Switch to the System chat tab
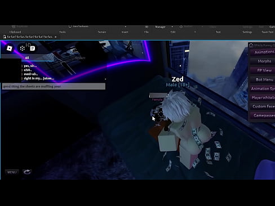Screen dimensions: 275x206 (x=80, y=58)
